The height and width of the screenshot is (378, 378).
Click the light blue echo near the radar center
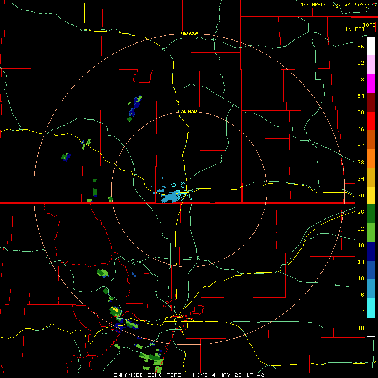(171, 197)
